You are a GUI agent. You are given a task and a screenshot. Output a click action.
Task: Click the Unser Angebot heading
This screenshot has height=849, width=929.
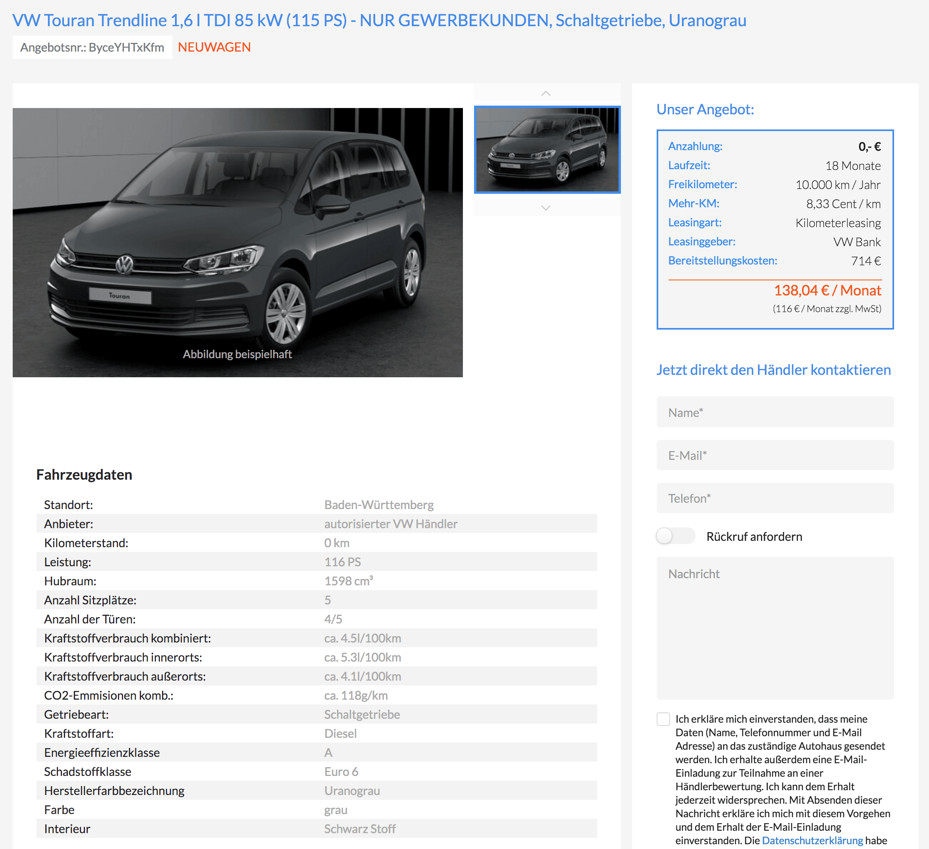click(x=705, y=109)
